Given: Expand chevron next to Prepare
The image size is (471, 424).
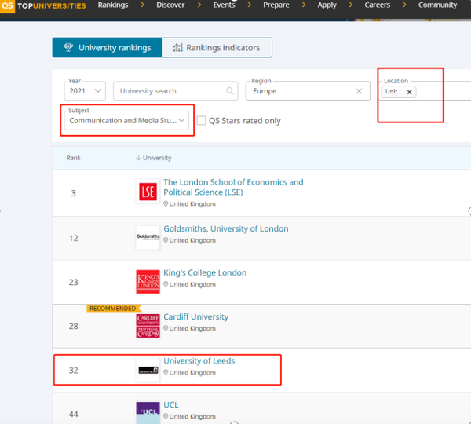Looking at the screenshot, I should tap(303, 5).
